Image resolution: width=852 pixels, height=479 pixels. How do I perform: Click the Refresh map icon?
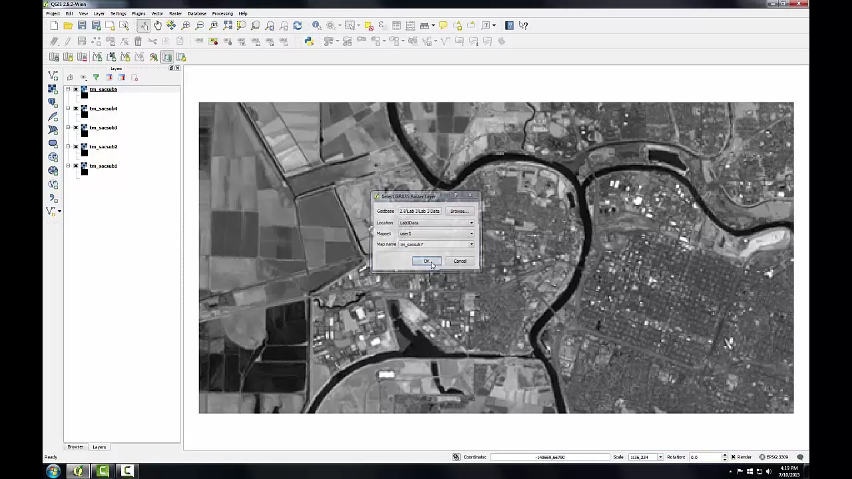click(298, 25)
